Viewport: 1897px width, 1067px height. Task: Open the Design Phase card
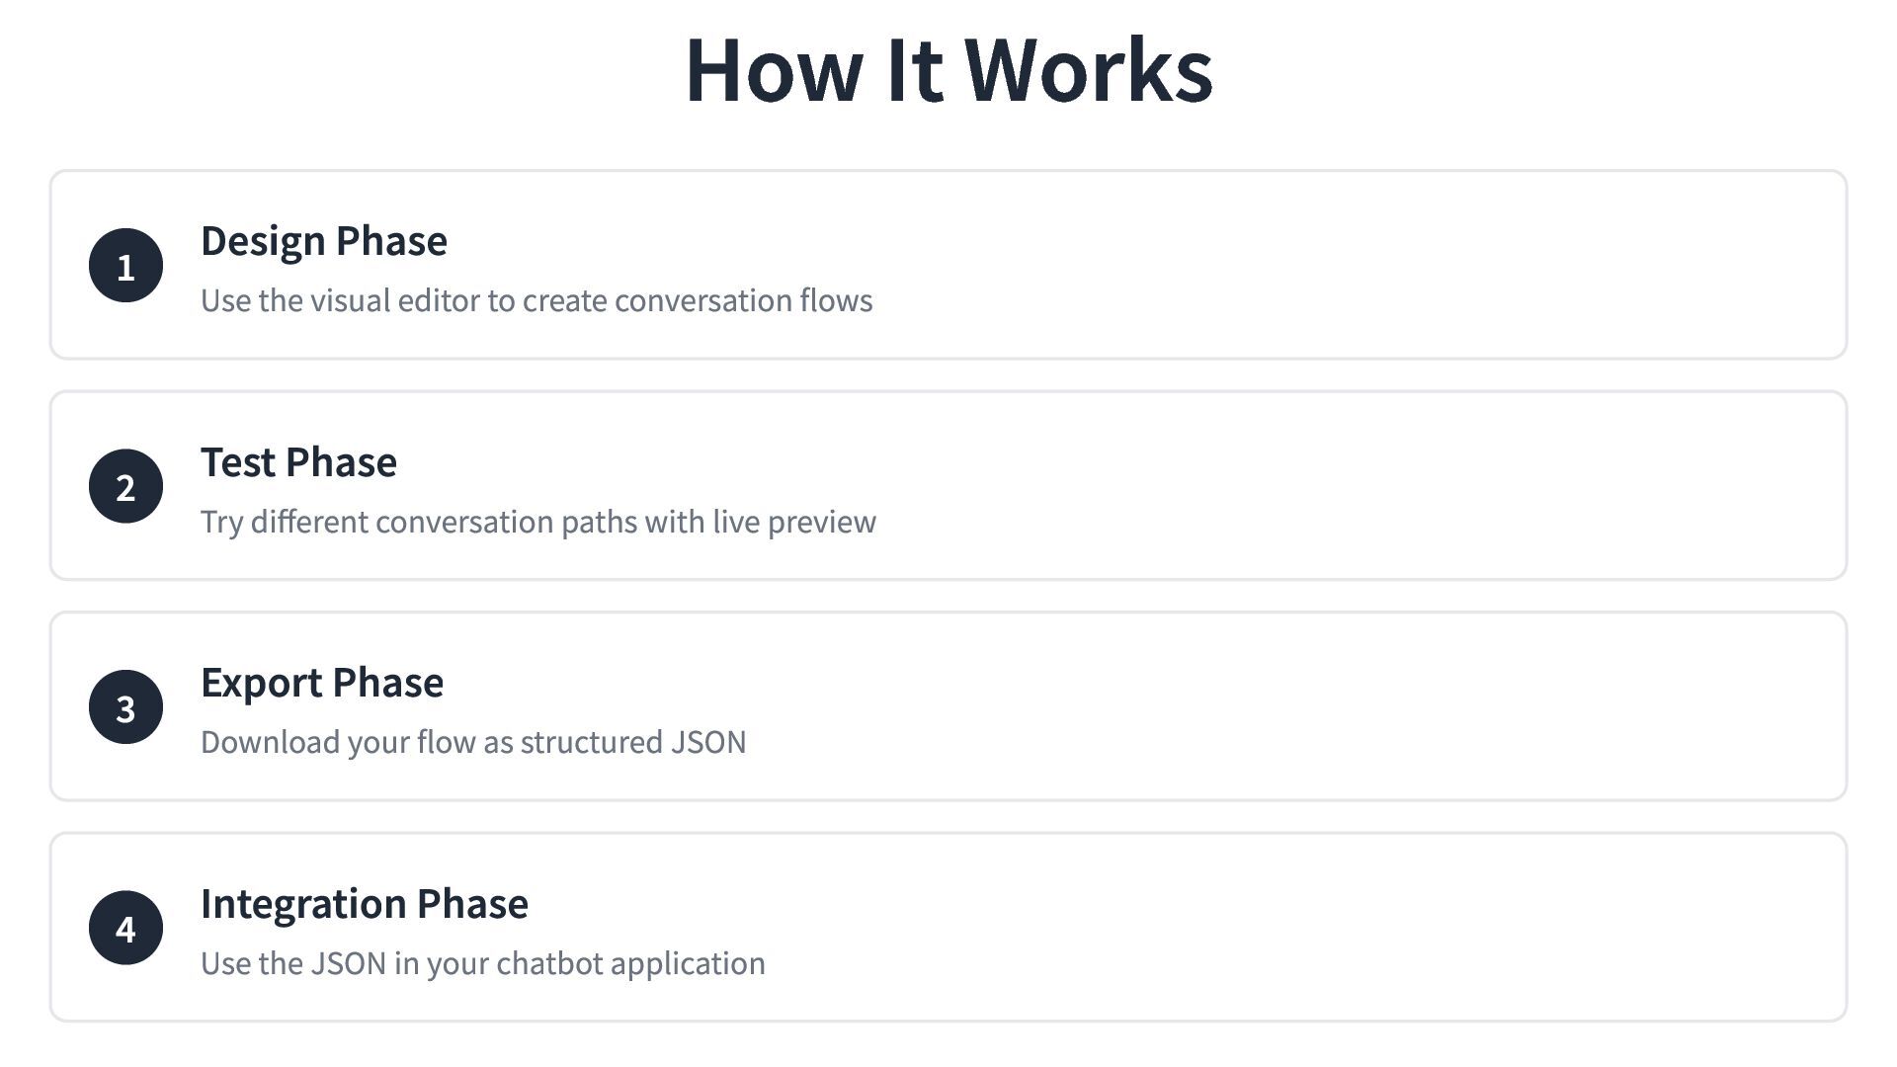click(x=948, y=265)
